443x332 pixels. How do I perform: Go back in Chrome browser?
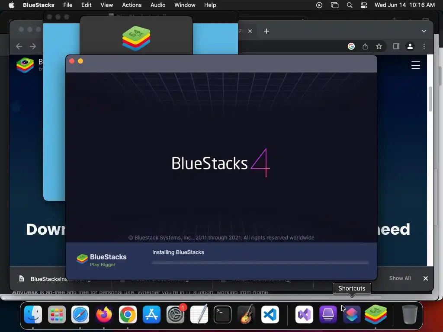click(x=19, y=46)
